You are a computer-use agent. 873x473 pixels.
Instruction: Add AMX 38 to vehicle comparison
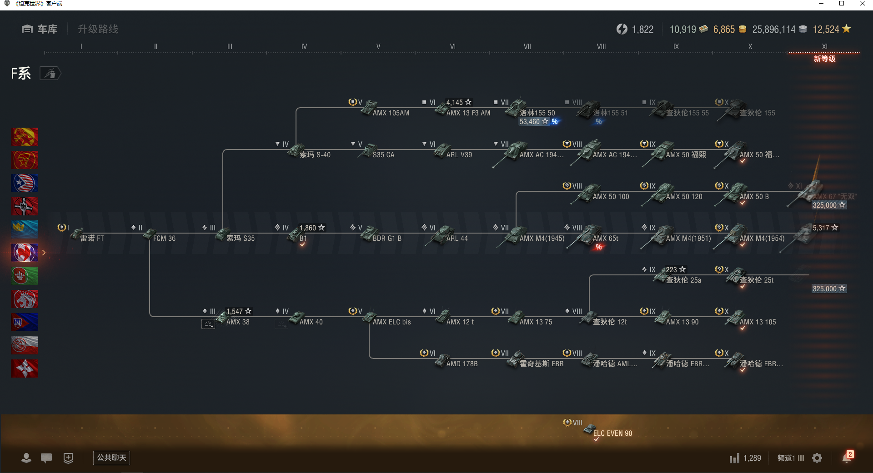tap(208, 324)
